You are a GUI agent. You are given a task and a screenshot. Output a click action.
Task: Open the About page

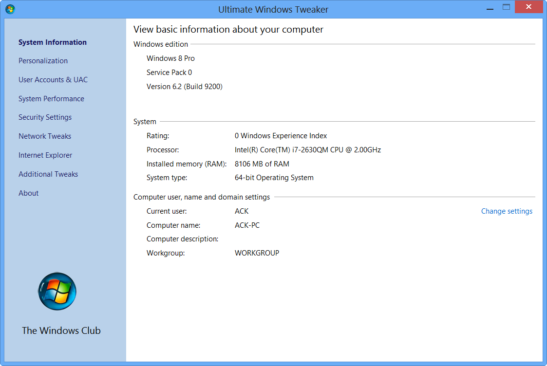coord(29,193)
